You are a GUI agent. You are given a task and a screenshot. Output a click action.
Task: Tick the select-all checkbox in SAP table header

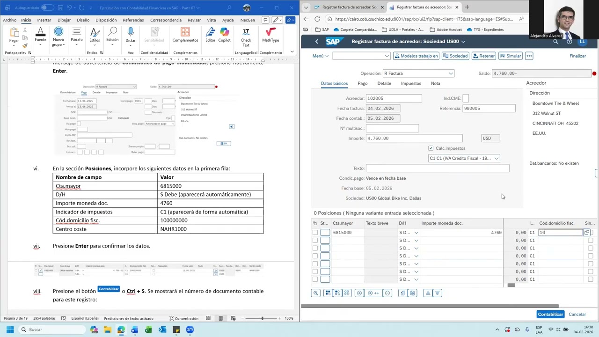(x=315, y=223)
